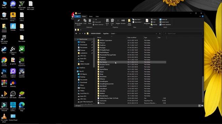Select the Home ribbon tab

84,17
